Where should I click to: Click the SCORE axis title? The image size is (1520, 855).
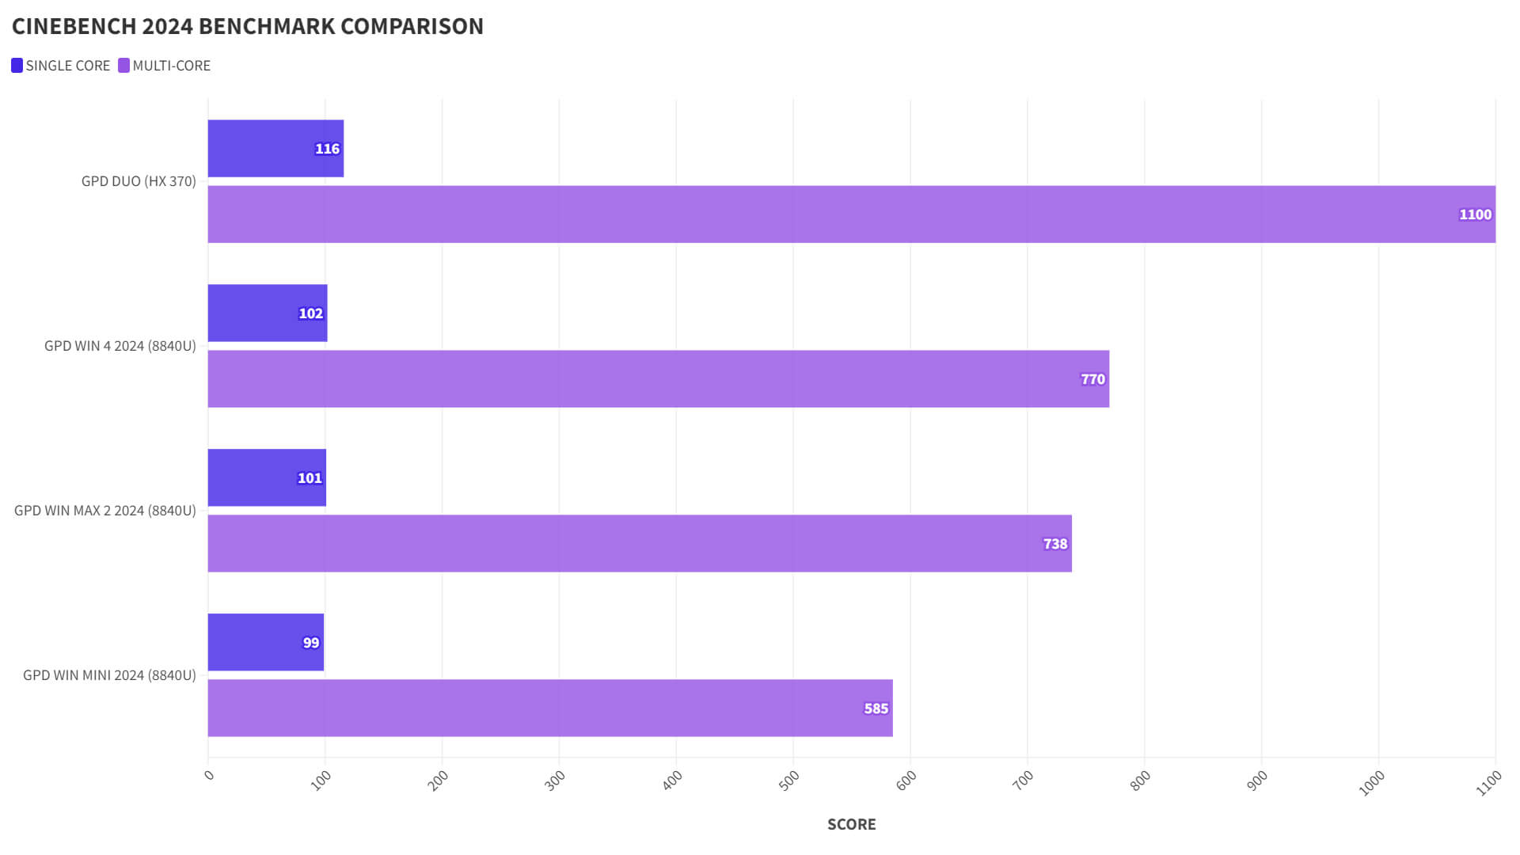[852, 824]
